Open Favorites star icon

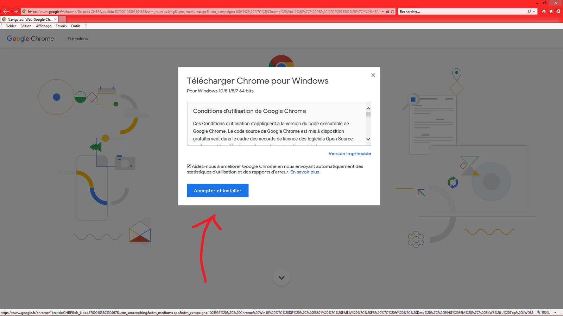[551, 12]
